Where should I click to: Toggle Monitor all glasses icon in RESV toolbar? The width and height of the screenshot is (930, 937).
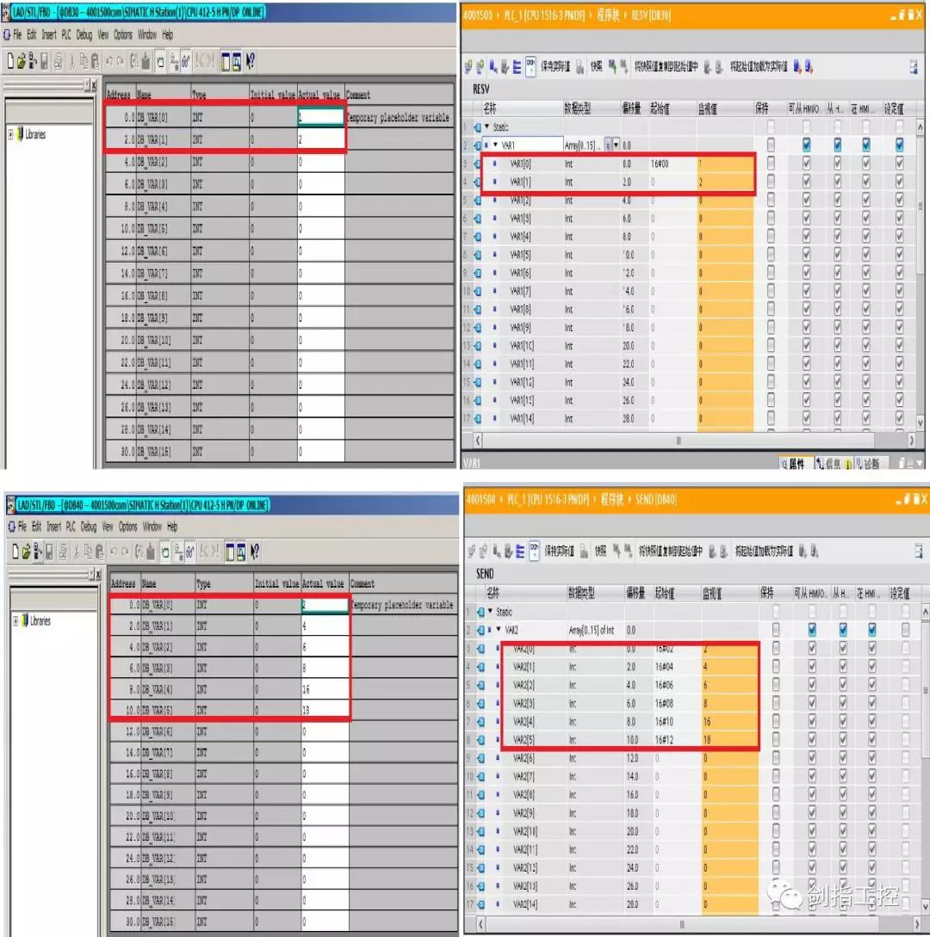click(530, 66)
